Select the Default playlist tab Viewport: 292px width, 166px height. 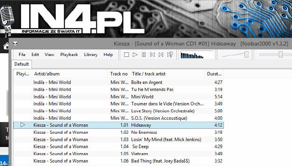coord(21,64)
